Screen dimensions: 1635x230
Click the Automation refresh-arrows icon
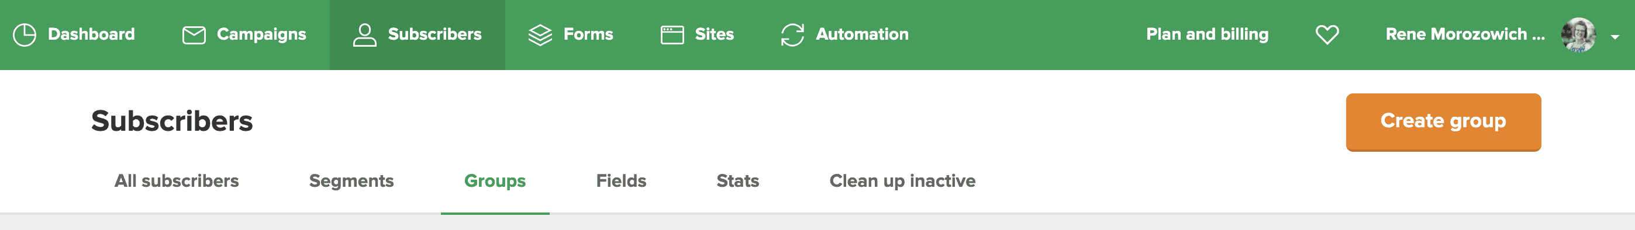click(x=792, y=35)
